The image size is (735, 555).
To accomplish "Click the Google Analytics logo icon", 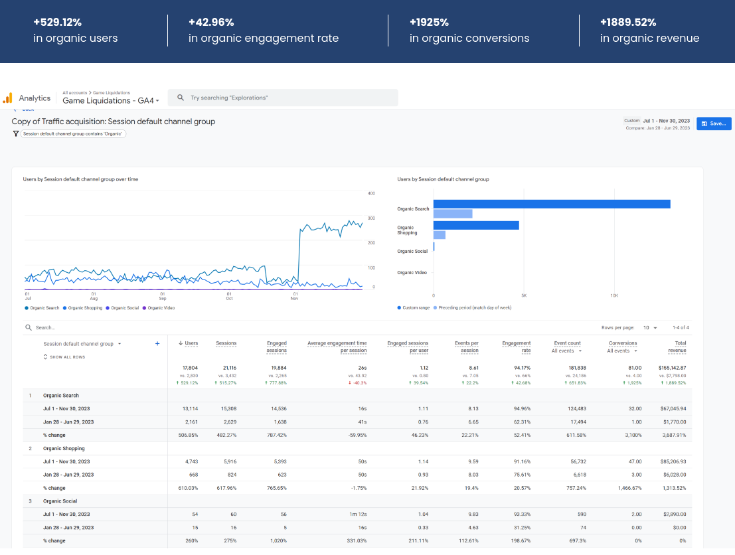I will pyautogui.click(x=7, y=98).
